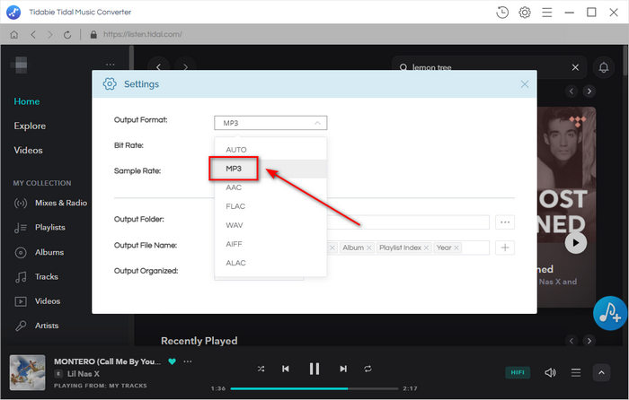Open the play queue icon

tap(576, 373)
